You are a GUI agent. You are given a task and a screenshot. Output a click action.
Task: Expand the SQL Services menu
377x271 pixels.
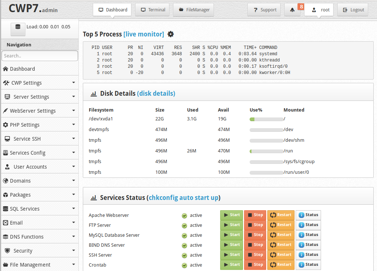click(x=39, y=208)
